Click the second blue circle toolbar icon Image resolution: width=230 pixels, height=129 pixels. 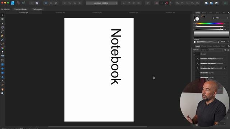(211, 3)
